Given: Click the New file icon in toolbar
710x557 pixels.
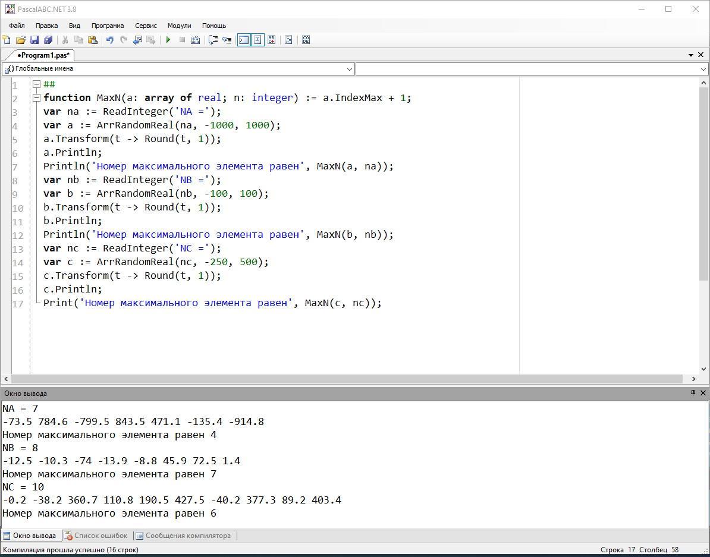Looking at the screenshot, I should click(x=7, y=40).
